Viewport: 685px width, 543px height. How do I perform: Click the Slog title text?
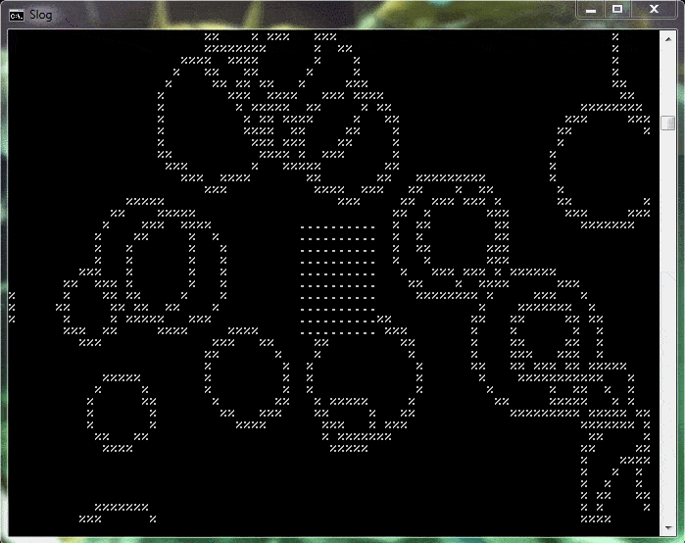click(40, 16)
